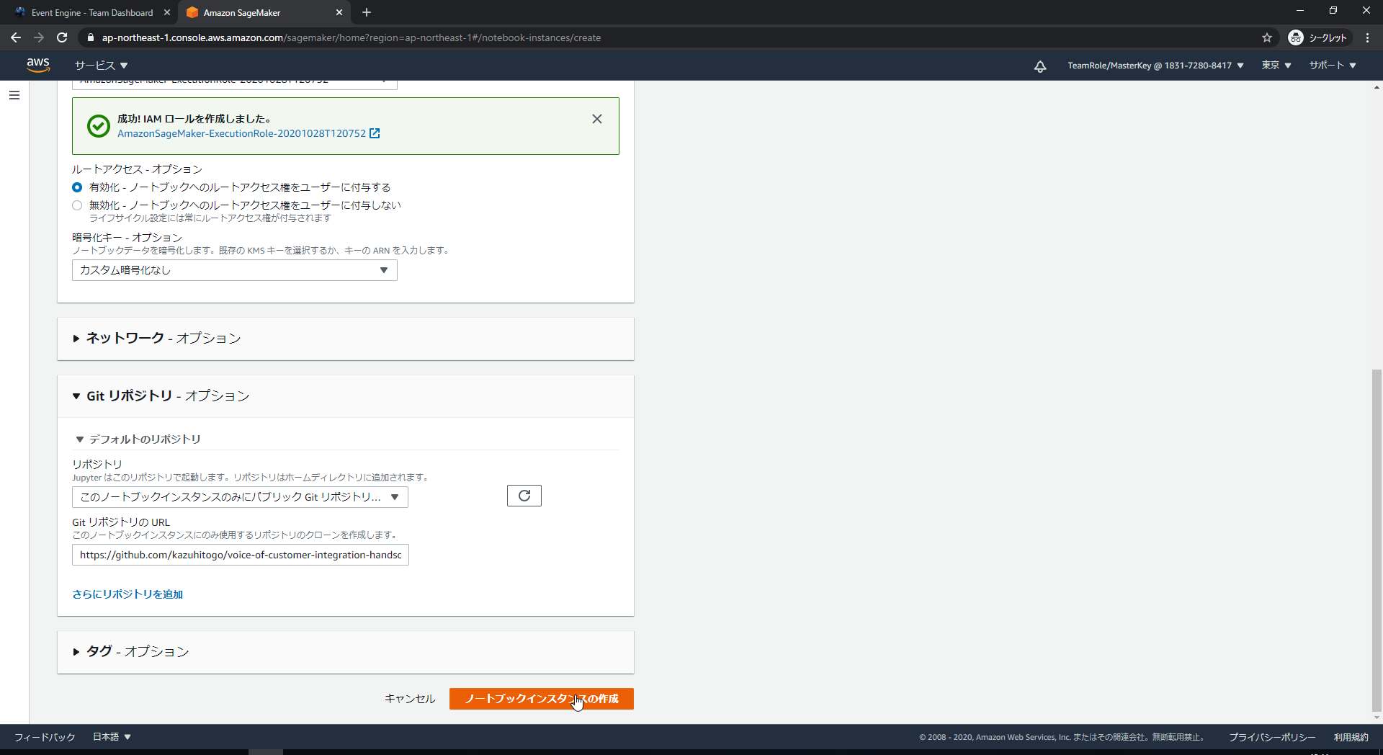Bookmark this page with the star icon
This screenshot has width=1383, height=755.
coord(1267,37)
